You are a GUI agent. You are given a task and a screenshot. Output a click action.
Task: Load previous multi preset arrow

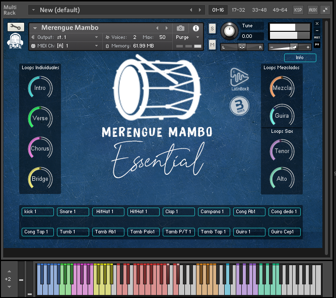coord(191,10)
